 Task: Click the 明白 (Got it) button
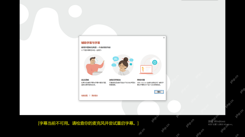tap(159, 92)
